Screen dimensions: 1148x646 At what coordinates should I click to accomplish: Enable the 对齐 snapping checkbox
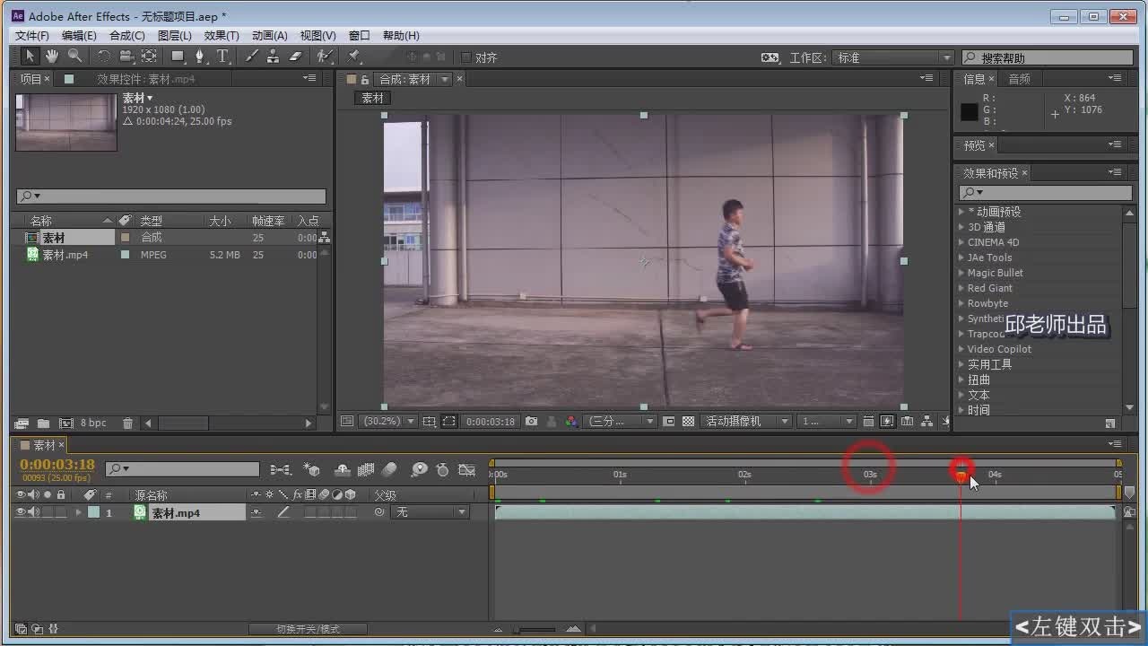(466, 57)
